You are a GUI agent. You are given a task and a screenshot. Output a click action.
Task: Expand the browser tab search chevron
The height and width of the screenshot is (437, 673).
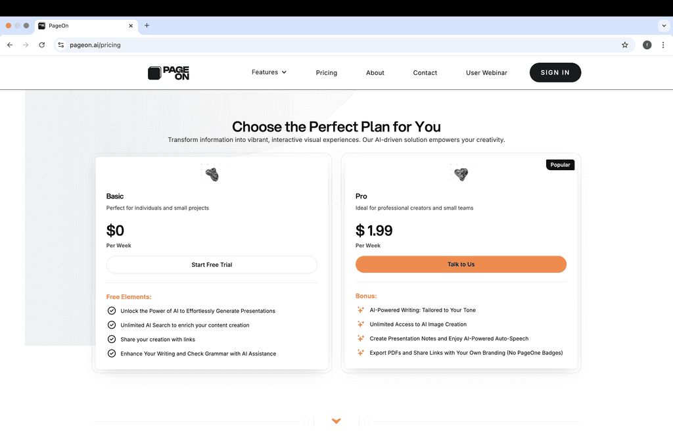664,26
